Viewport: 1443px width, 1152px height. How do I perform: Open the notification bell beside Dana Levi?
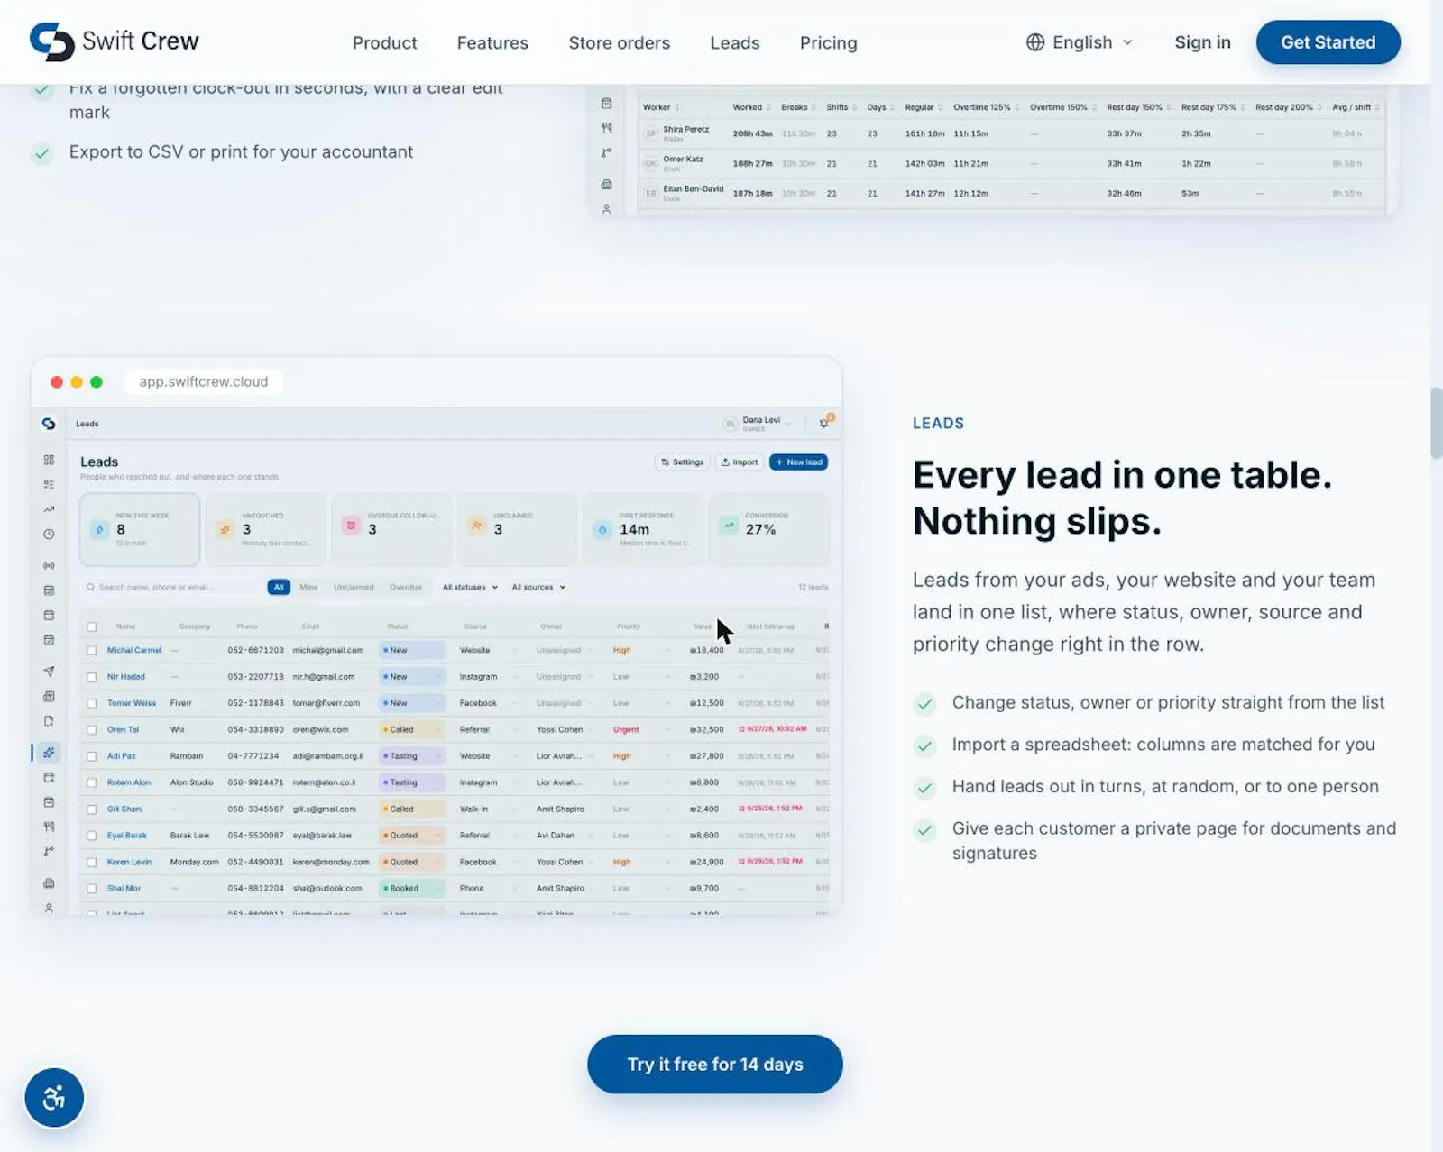tap(824, 422)
